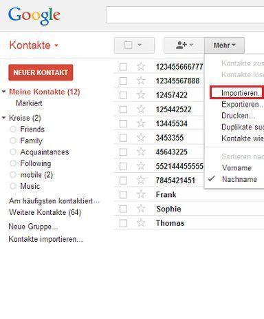The height and width of the screenshot is (319, 264).
Task: Star the contact Thomas
Action: 141,223
